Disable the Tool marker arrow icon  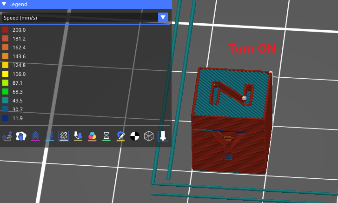click(163, 136)
